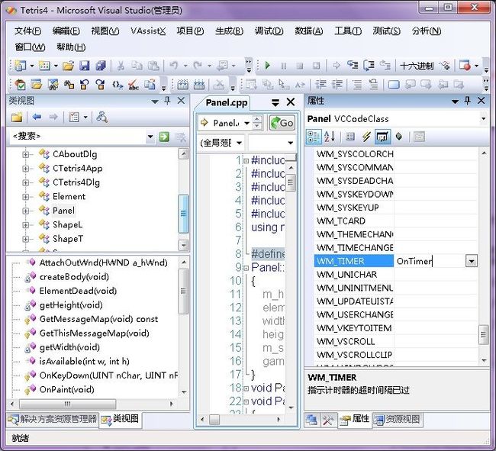Click the VAssistX Go button
This screenshot has height=451, width=496.
pos(282,123)
